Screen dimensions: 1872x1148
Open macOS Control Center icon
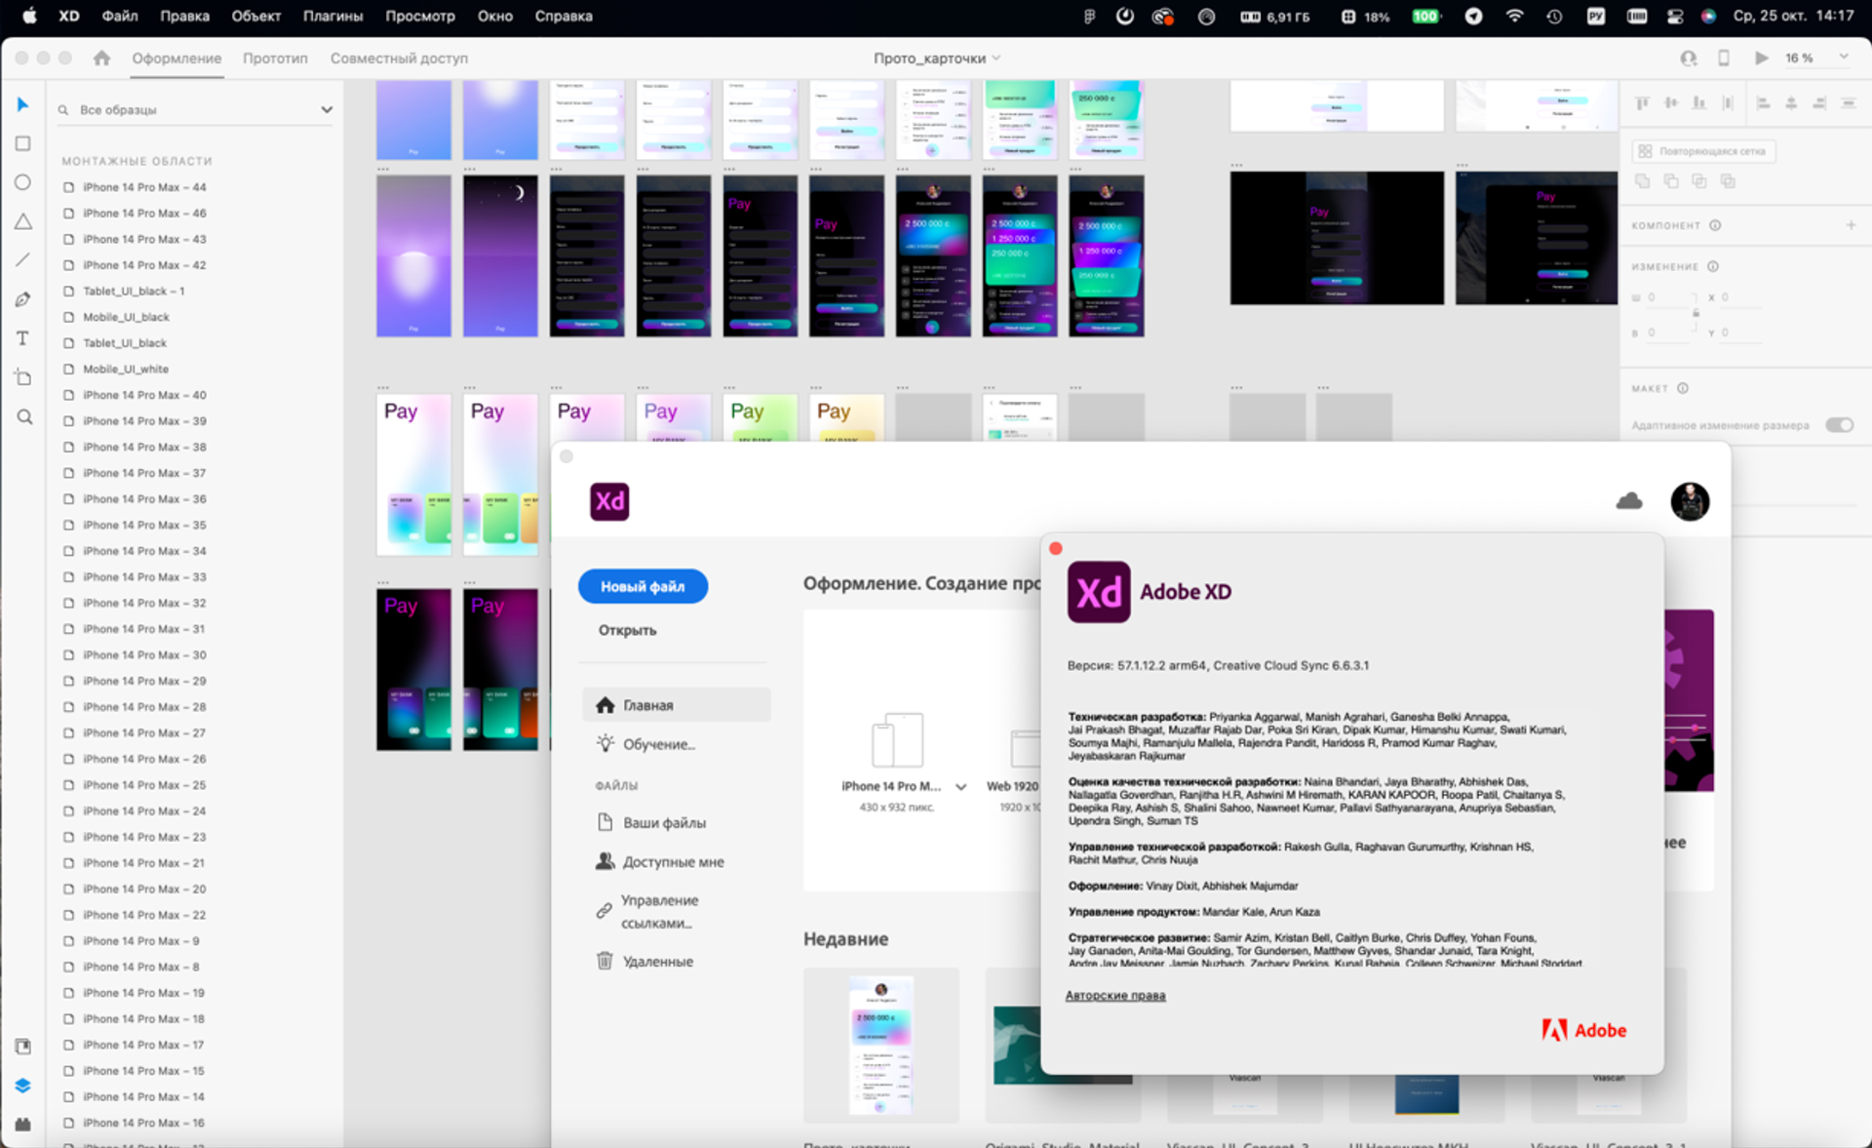(x=1675, y=16)
